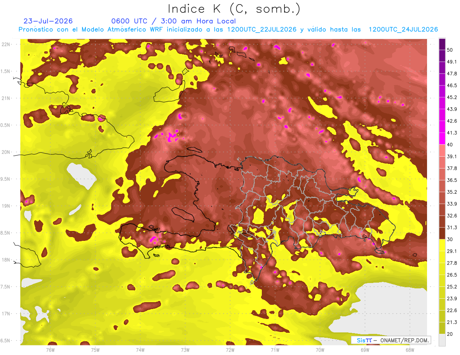Click the legend value '23.9'
The width and height of the screenshot is (460, 355).
click(x=452, y=299)
